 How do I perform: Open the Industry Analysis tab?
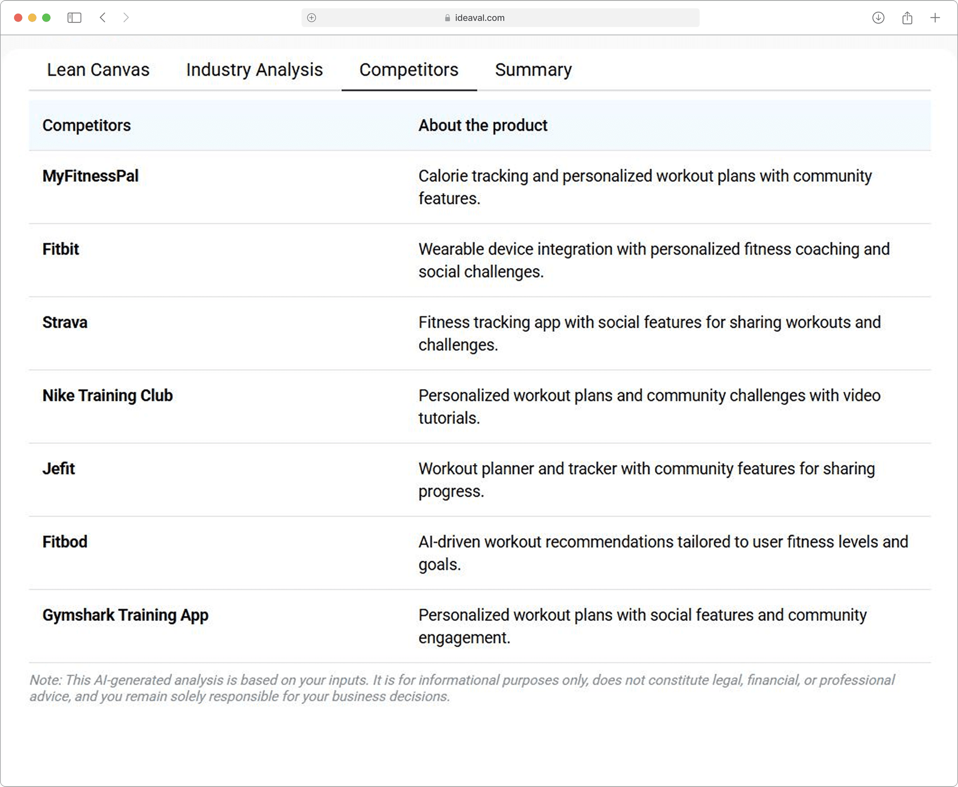point(254,70)
